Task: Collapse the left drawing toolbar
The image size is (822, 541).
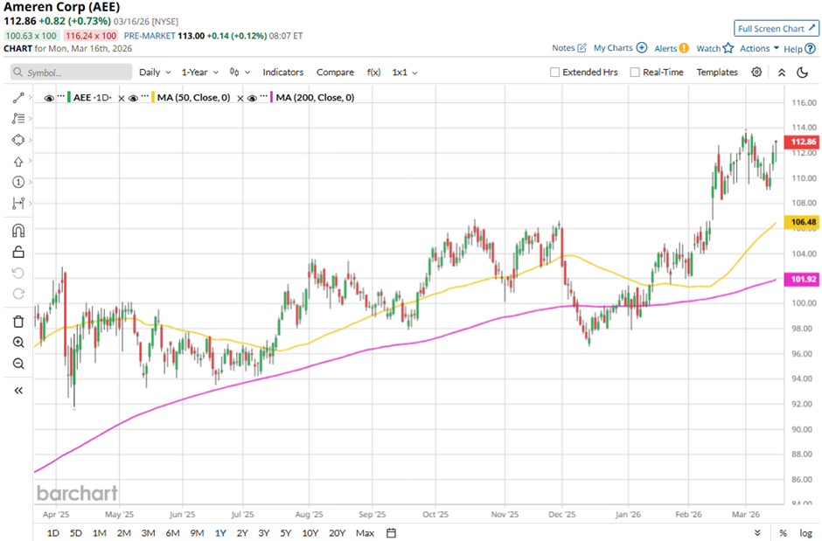Action: point(17,391)
